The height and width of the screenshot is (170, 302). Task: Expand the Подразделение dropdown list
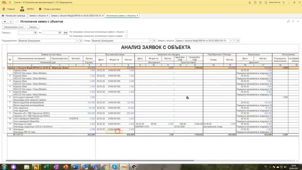point(77,41)
